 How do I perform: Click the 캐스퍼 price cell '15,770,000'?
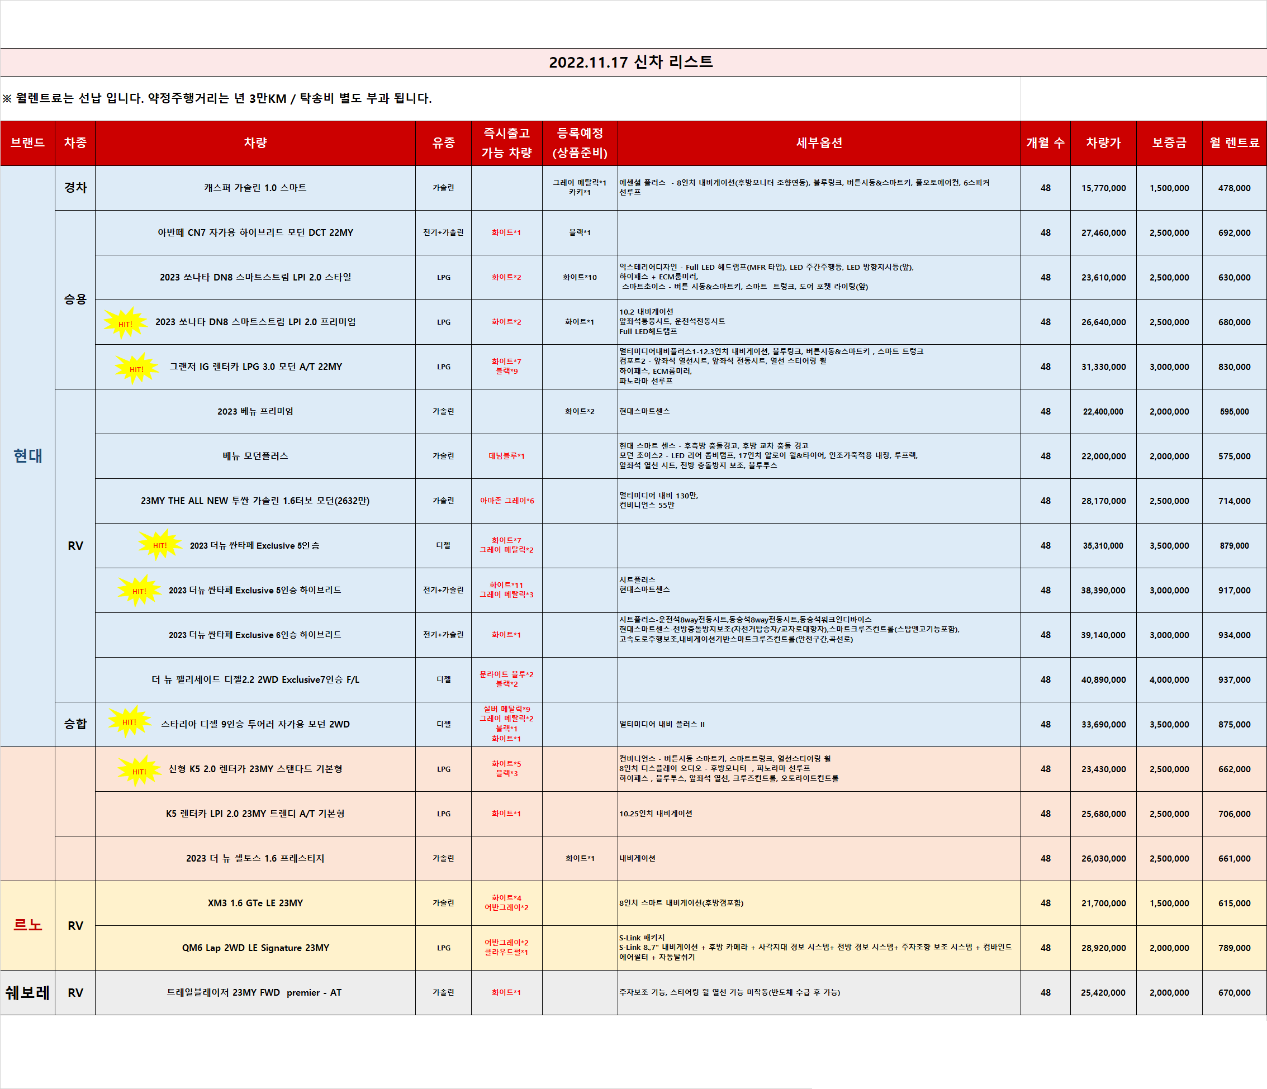click(1103, 188)
